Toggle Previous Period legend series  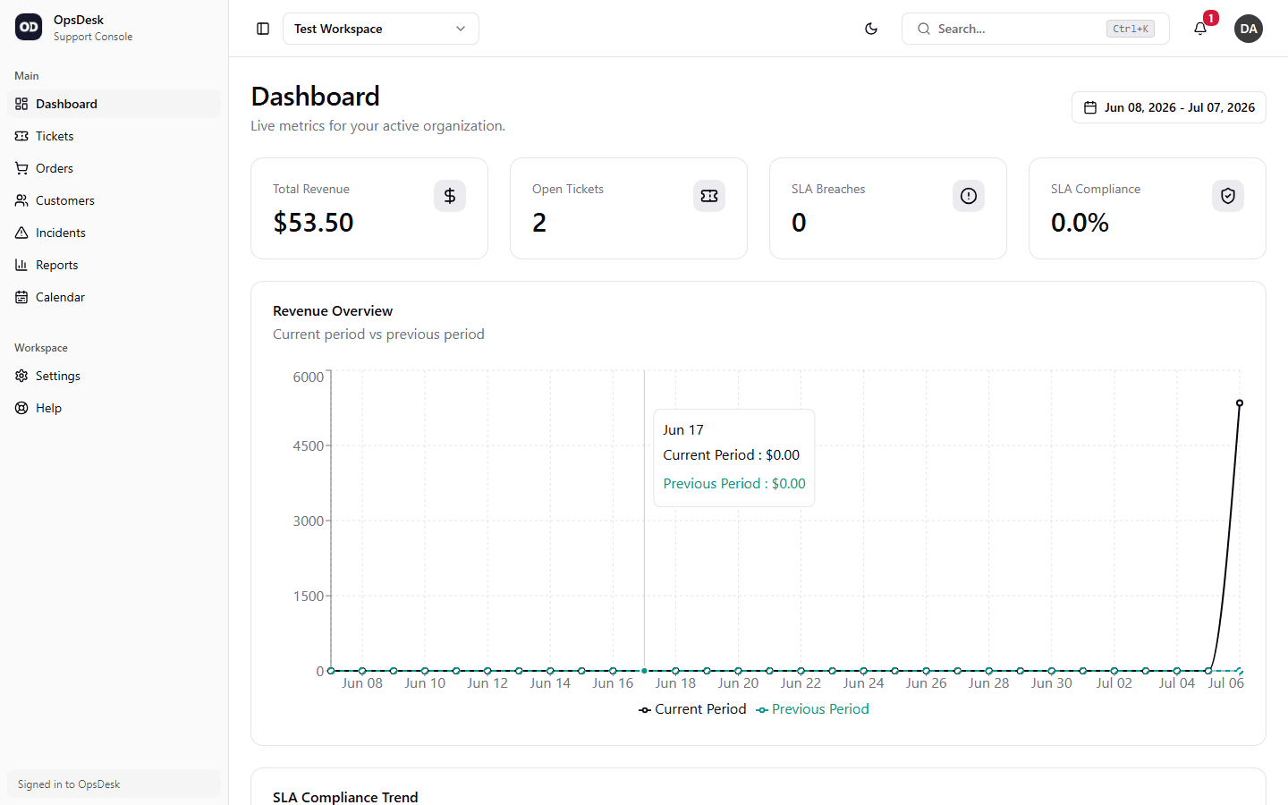tap(812, 709)
